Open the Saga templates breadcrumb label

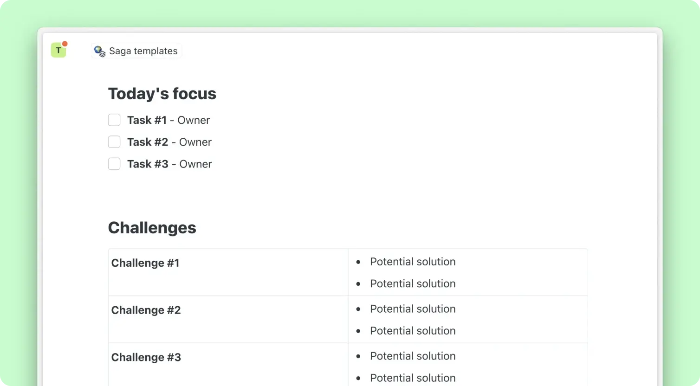pos(143,51)
